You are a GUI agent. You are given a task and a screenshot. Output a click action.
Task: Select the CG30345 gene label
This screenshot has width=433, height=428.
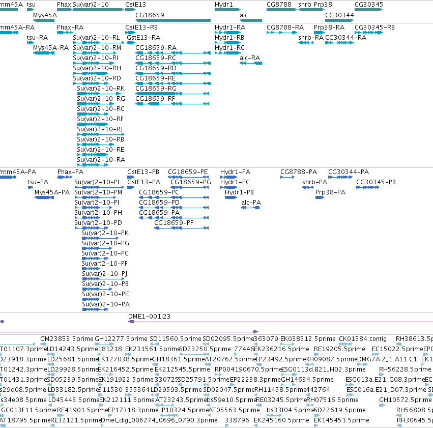369,5
